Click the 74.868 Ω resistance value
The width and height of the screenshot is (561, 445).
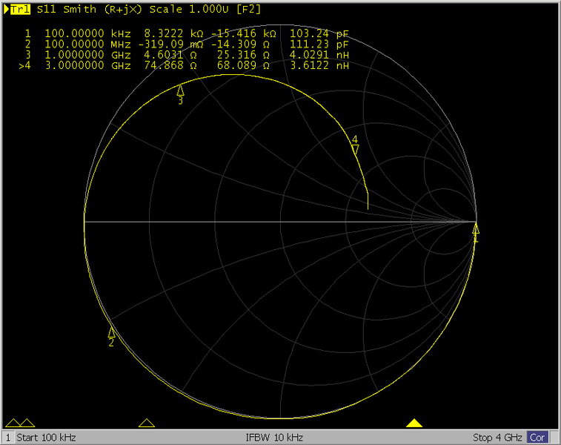pyautogui.click(x=170, y=65)
